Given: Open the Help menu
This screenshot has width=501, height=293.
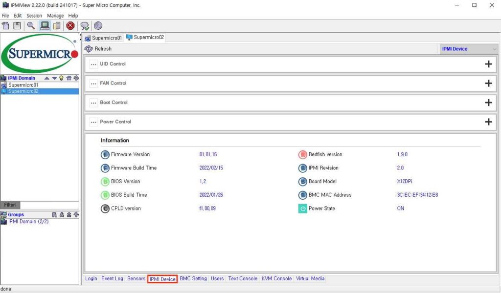Looking at the screenshot, I should point(73,15).
